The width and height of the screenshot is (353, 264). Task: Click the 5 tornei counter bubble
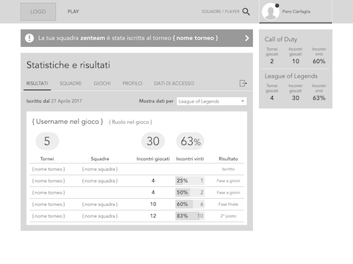coord(47,141)
